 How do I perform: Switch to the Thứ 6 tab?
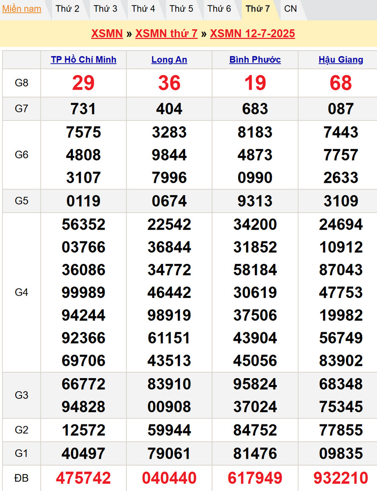[219, 9]
